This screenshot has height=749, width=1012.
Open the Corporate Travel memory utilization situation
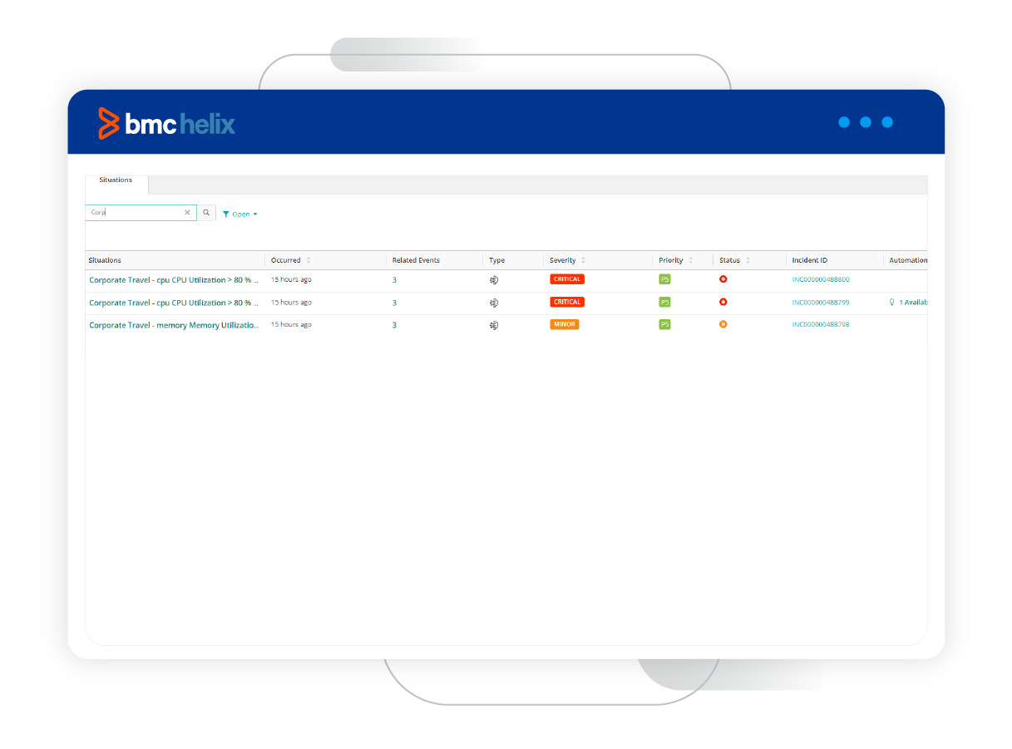174,325
